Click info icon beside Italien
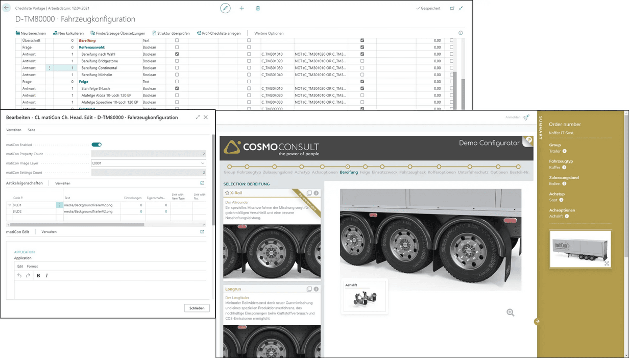Image resolution: width=629 pixels, height=358 pixels. tap(565, 183)
